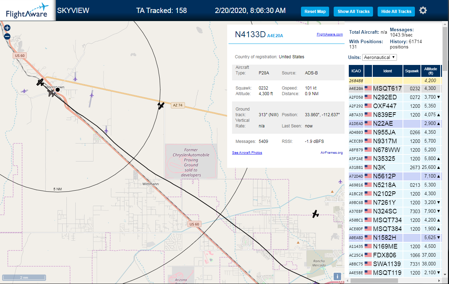This screenshot has height=284, width=449.
Task: Click US flag in SWA1139 row
Action: (x=368, y=264)
